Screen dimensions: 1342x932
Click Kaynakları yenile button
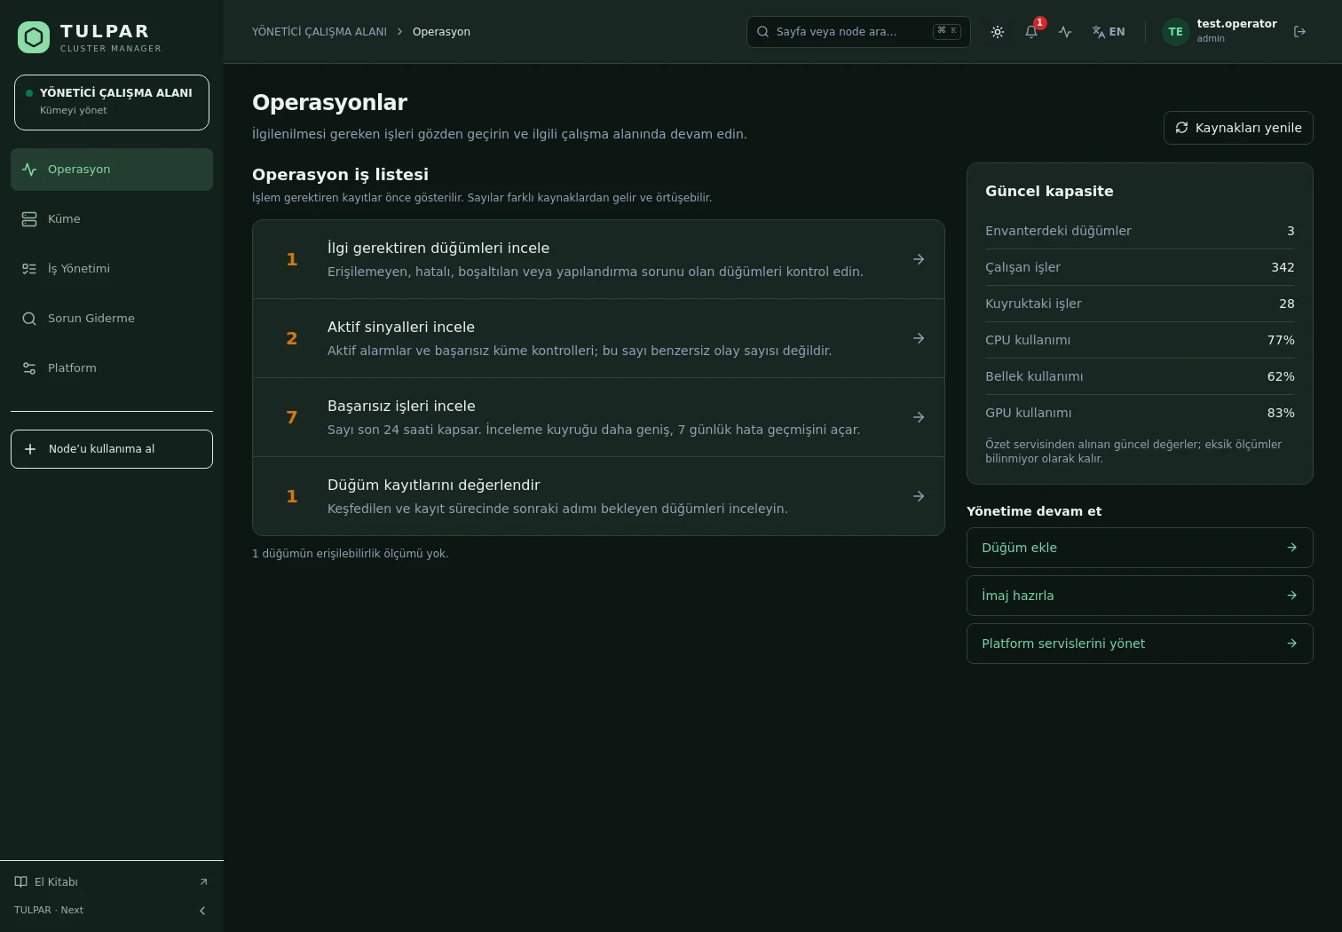pos(1238,128)
